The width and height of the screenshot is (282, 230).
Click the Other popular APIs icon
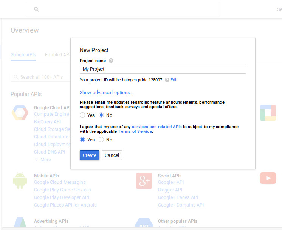(144, 222)
